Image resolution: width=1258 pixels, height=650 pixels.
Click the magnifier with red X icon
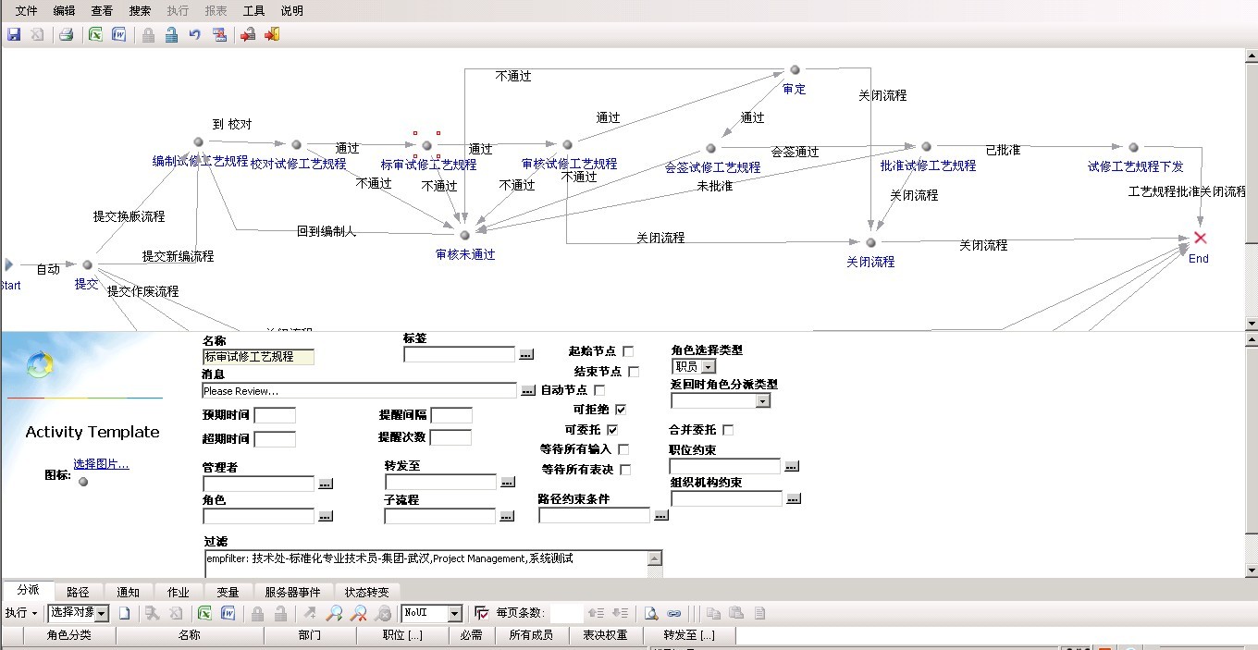click(x=359, y=613)
